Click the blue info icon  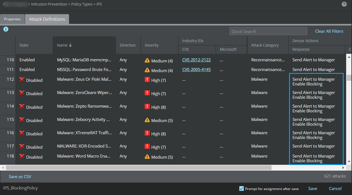6,29
